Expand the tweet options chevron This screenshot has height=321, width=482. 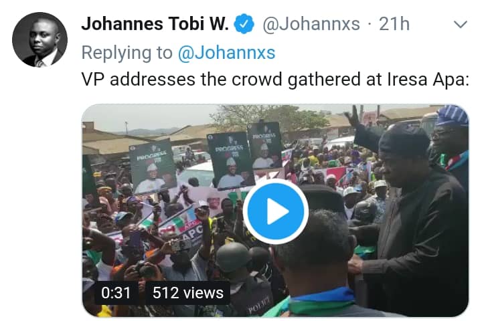coord(460,24)
